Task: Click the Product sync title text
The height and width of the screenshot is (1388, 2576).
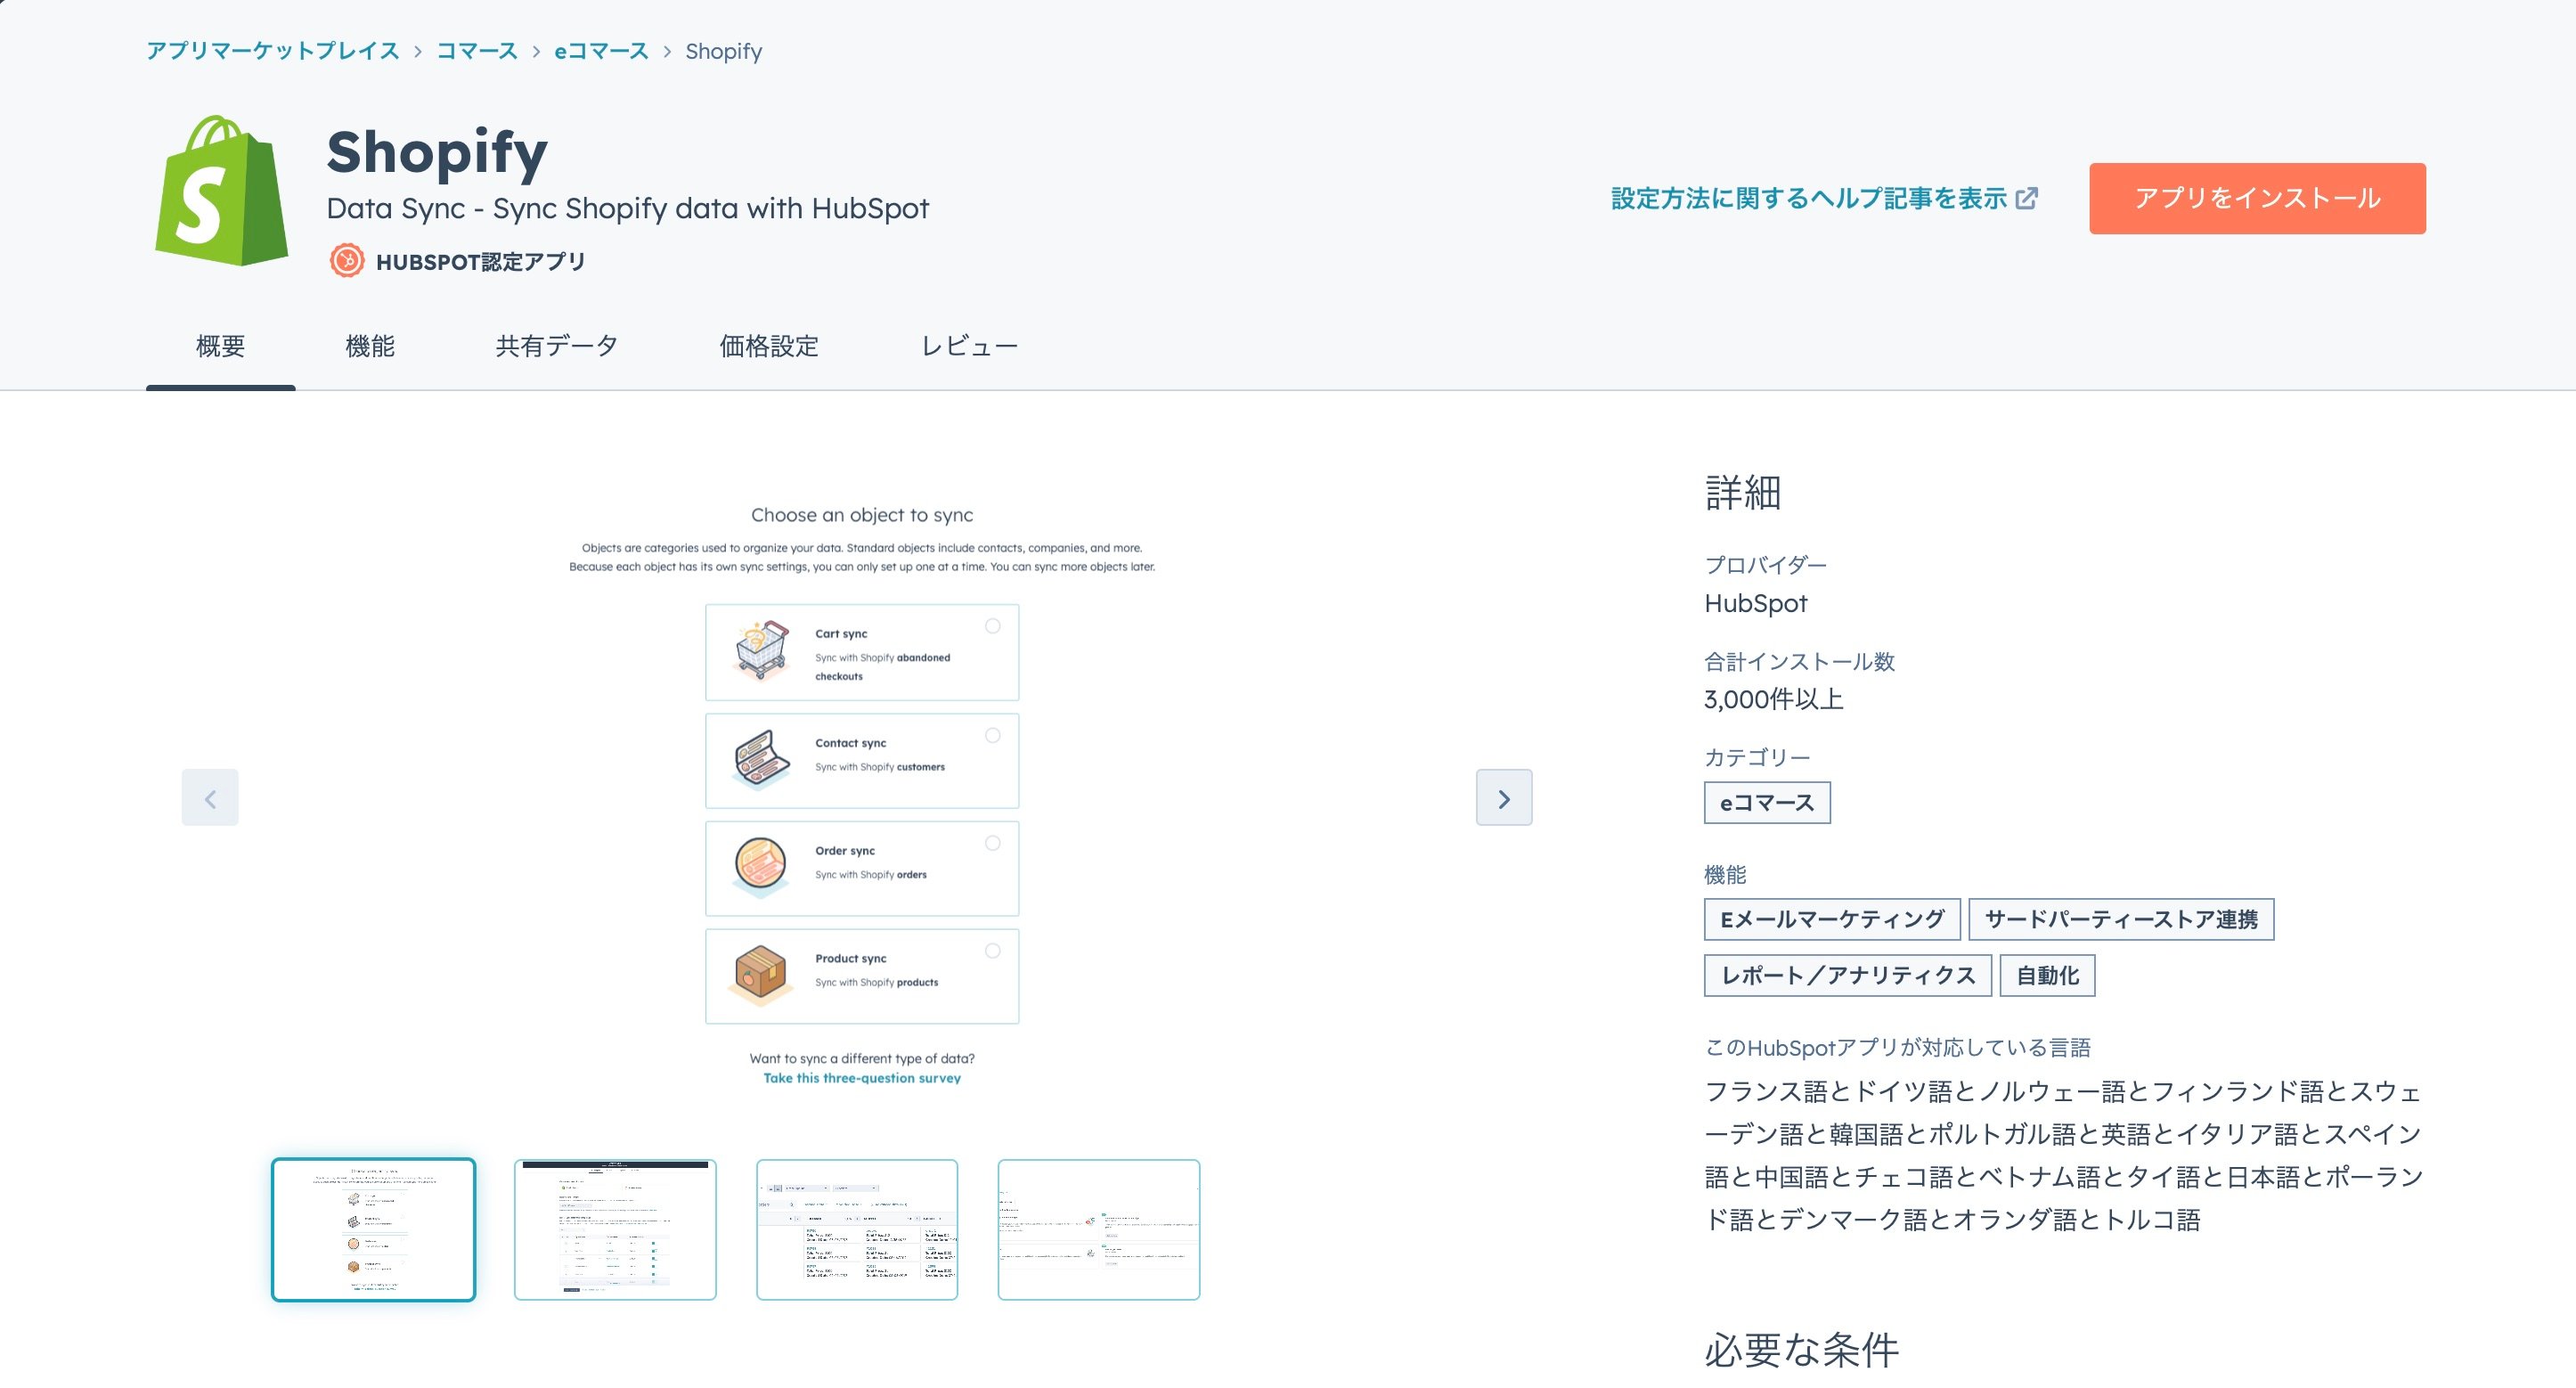Action: coord(850,958)
